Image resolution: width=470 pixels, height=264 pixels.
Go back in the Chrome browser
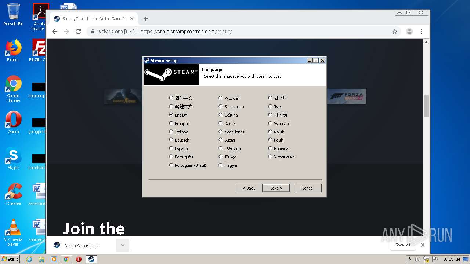point(55,32)
